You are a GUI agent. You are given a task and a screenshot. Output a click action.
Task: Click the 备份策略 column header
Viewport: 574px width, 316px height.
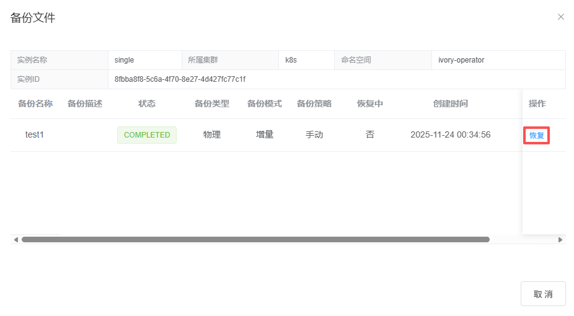[x=314, y=103]
